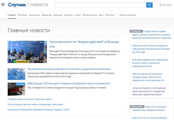Open the Политика section tab
This screenshot has height=120, width=174.
pyautogui.click(x=22, y=15)
